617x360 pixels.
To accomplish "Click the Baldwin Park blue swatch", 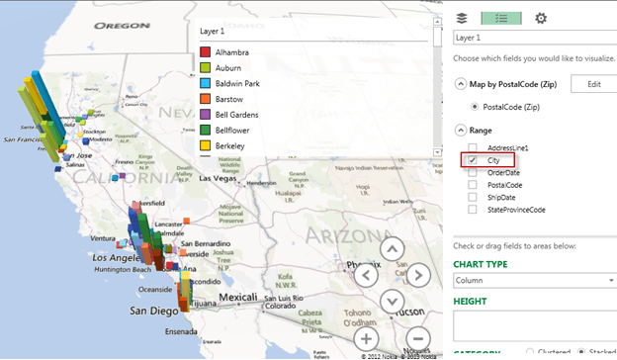I will (x=205, y=83).
